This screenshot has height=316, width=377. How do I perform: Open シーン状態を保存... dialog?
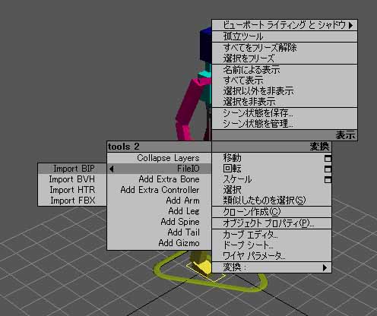(284, 113)
